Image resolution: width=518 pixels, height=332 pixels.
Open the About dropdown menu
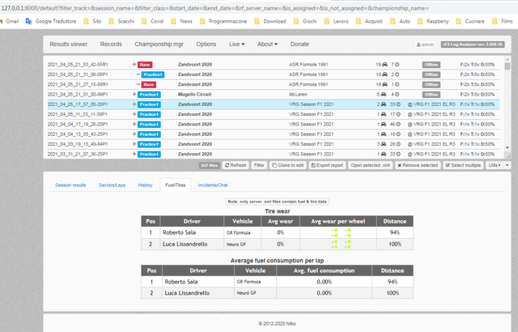tap(267, 45)
